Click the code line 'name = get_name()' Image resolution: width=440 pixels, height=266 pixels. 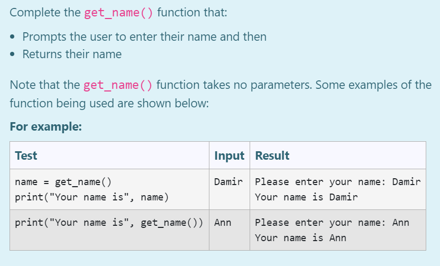63,182
